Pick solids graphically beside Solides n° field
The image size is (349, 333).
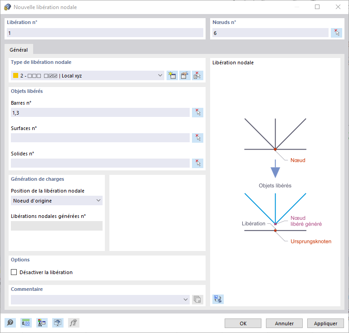pos(197,163)
